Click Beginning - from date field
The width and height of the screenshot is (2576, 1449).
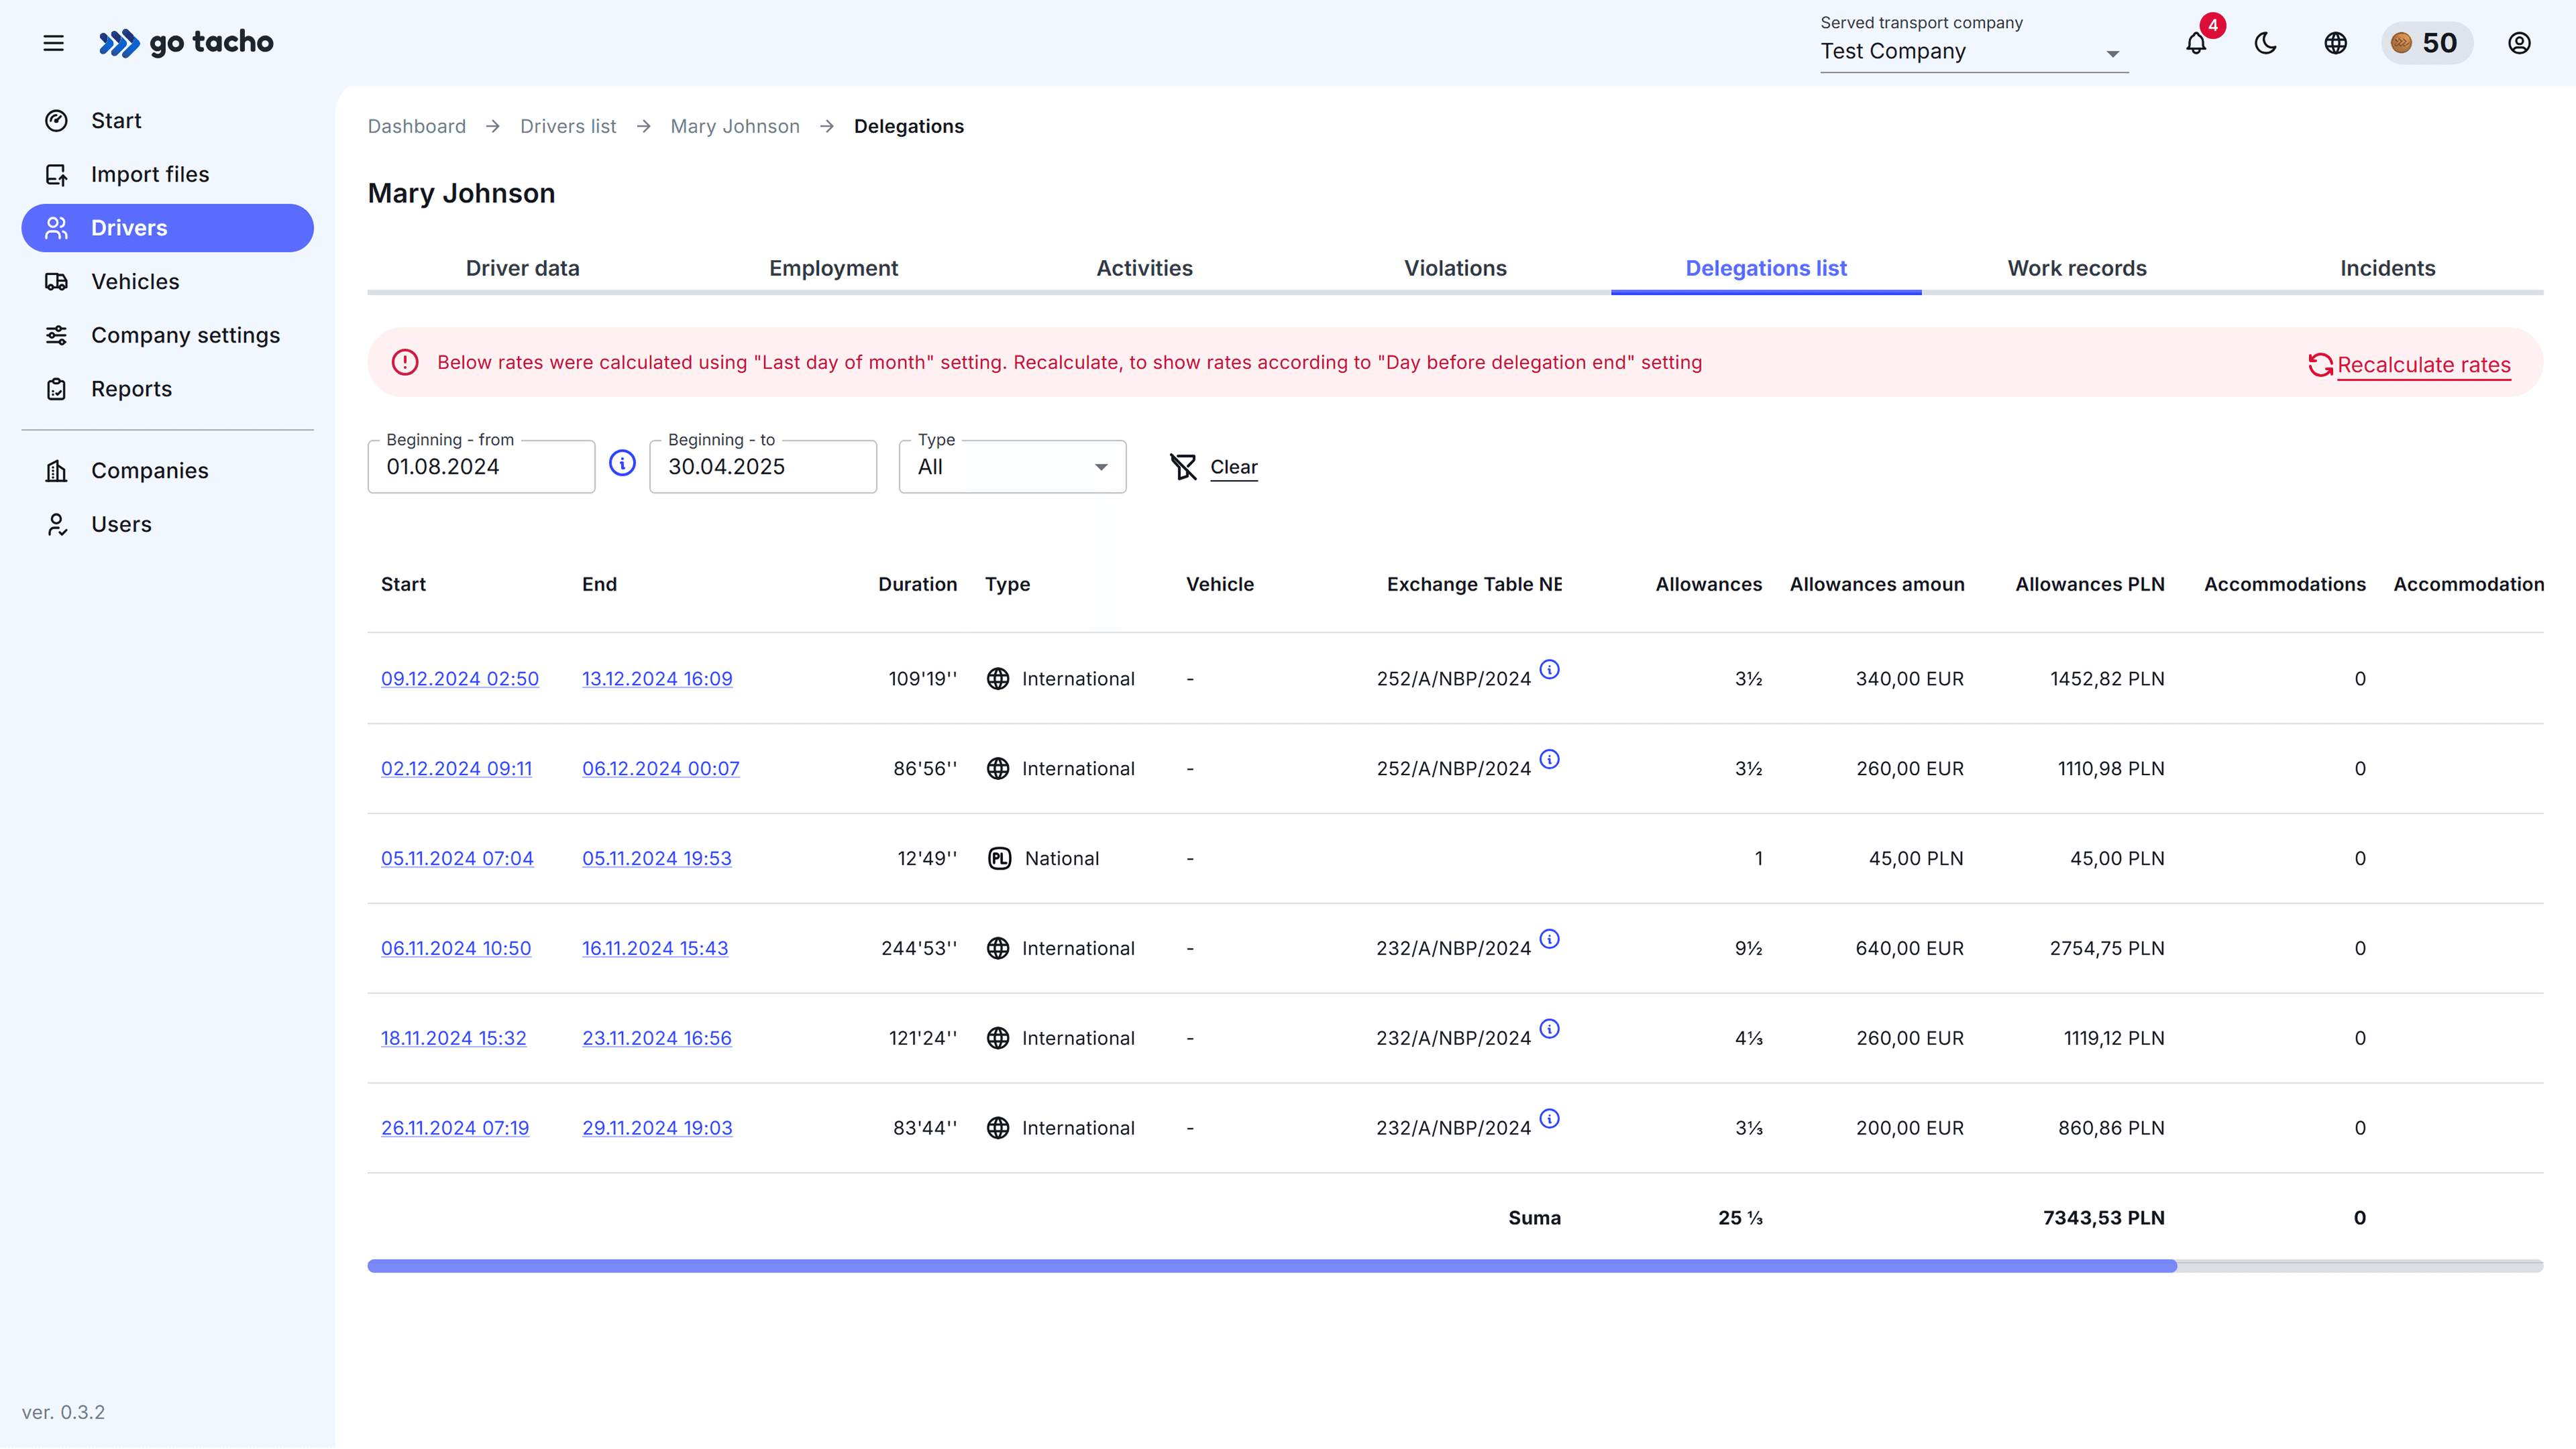click(x=481, y=467)
